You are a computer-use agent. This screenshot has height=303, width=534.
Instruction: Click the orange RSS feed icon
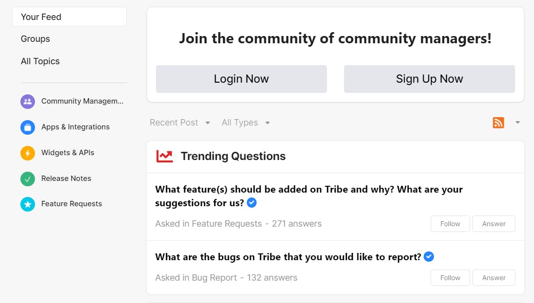(498, 123)
